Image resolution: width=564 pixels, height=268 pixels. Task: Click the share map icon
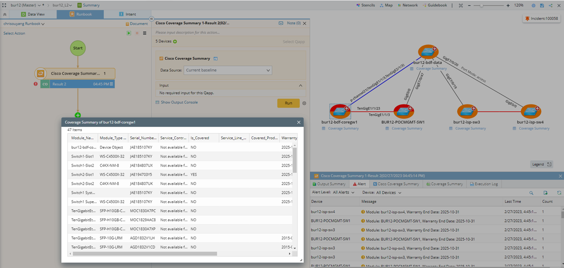coord(550,5)
